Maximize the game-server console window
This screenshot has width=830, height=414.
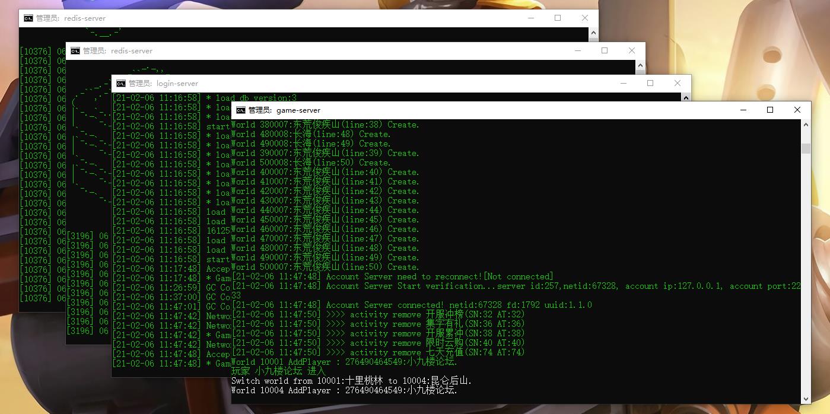pyautogui.click(x=770, y=110)
